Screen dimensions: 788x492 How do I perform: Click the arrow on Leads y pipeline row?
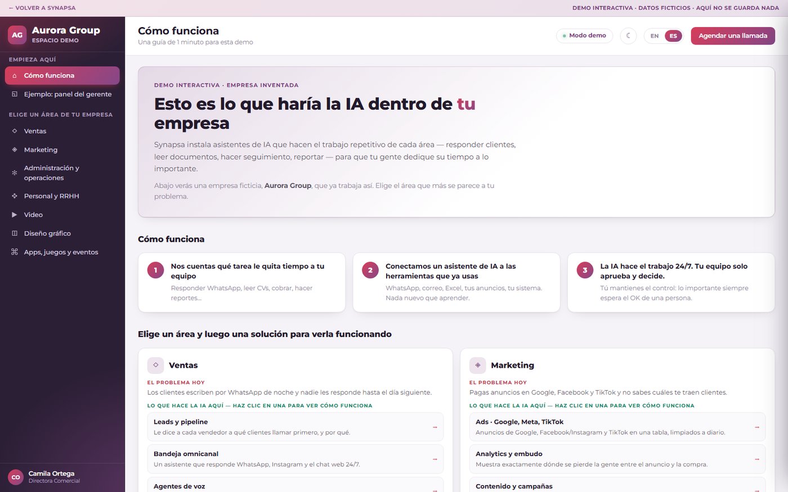[435, 427]
